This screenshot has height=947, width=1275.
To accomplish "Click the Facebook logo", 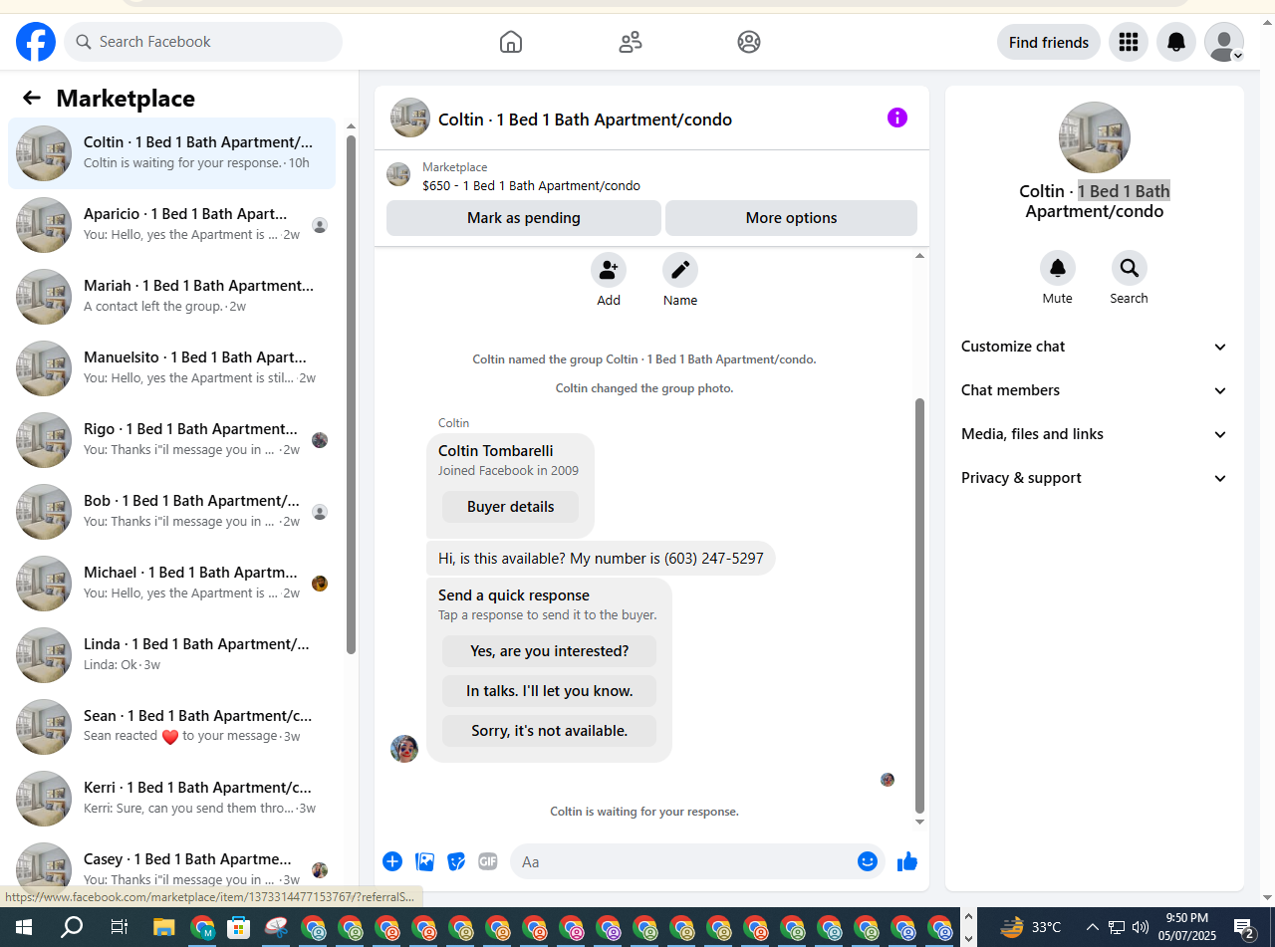I will [x=36, y=42].
